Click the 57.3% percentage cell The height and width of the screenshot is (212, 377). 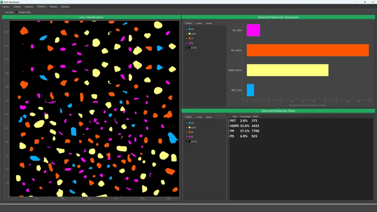tap(245, 131)
